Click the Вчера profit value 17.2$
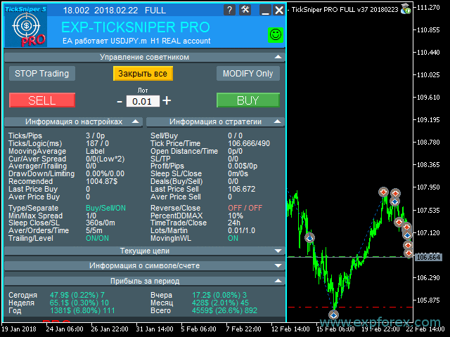Screen dimensions: 450x337 (x=219, y=295)
